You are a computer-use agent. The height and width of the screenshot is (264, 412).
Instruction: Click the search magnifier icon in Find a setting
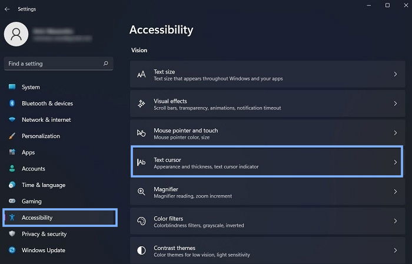(x=105, y=64)
